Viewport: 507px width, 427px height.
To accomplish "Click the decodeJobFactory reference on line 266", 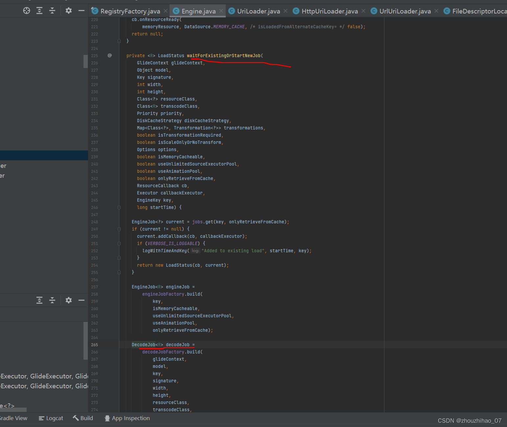I will [163, 352].
